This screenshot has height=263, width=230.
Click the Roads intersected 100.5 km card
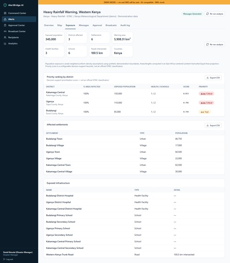(x=100, y=51)
